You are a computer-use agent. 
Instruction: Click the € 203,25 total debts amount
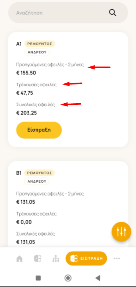pos(26,113)
